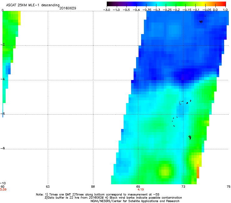Click the '-6' latitude axis label

pyautogui.click(x=2, y=114)
